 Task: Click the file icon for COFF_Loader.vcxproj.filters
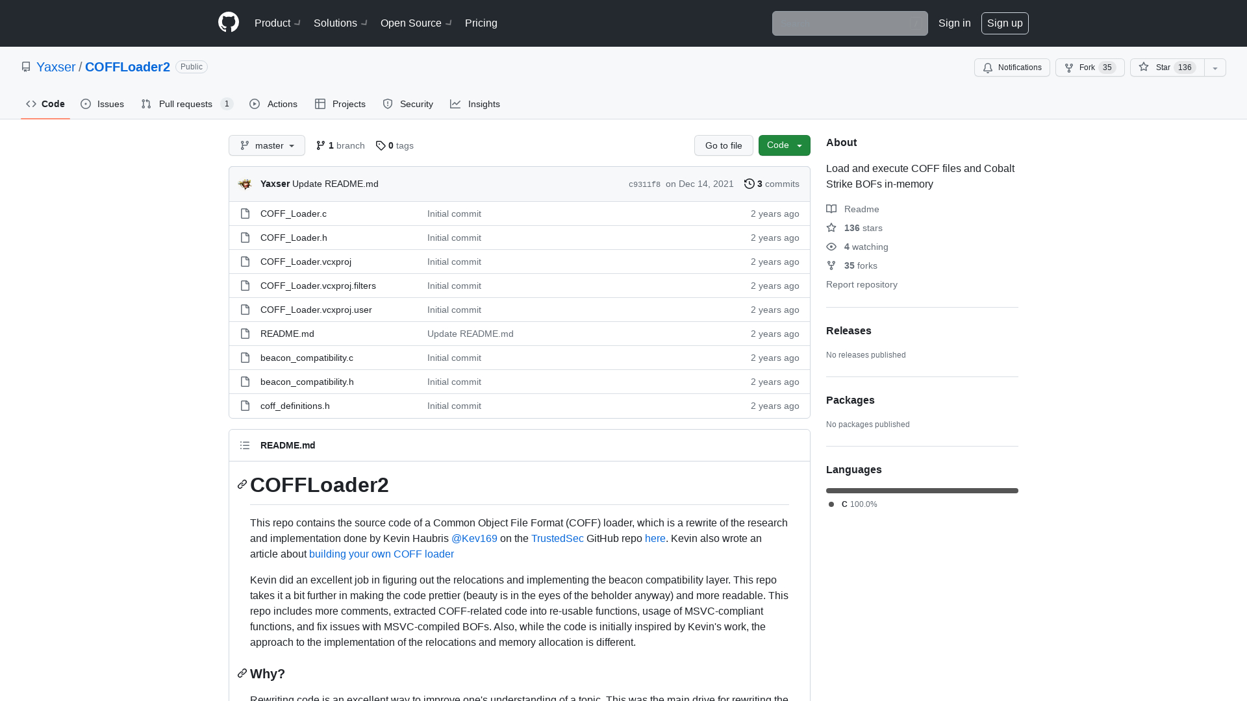click(245, 286)
